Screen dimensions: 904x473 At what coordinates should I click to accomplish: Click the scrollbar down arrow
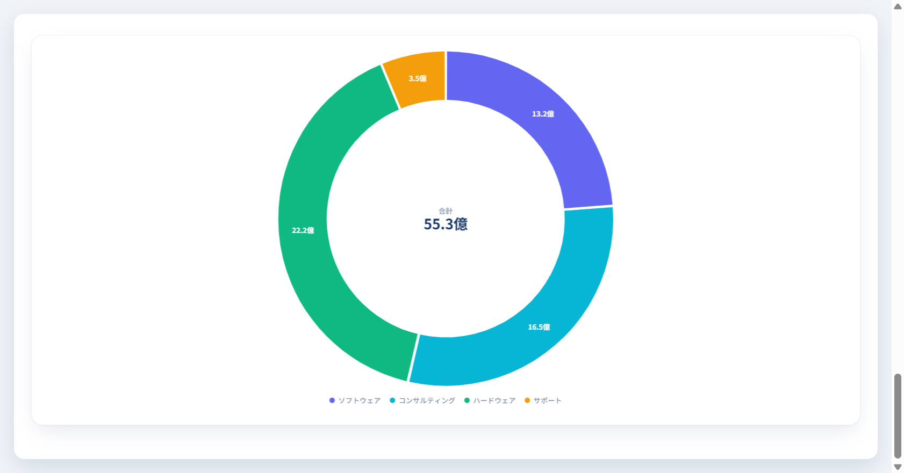click(898, 467)
